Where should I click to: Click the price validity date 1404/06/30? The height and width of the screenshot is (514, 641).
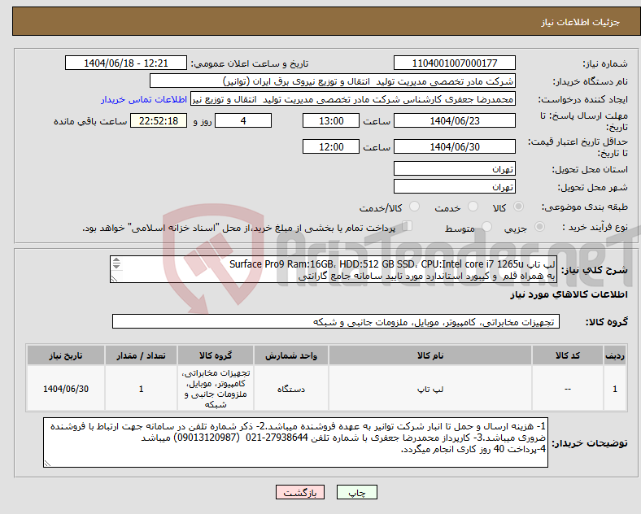tap(454, 146)
